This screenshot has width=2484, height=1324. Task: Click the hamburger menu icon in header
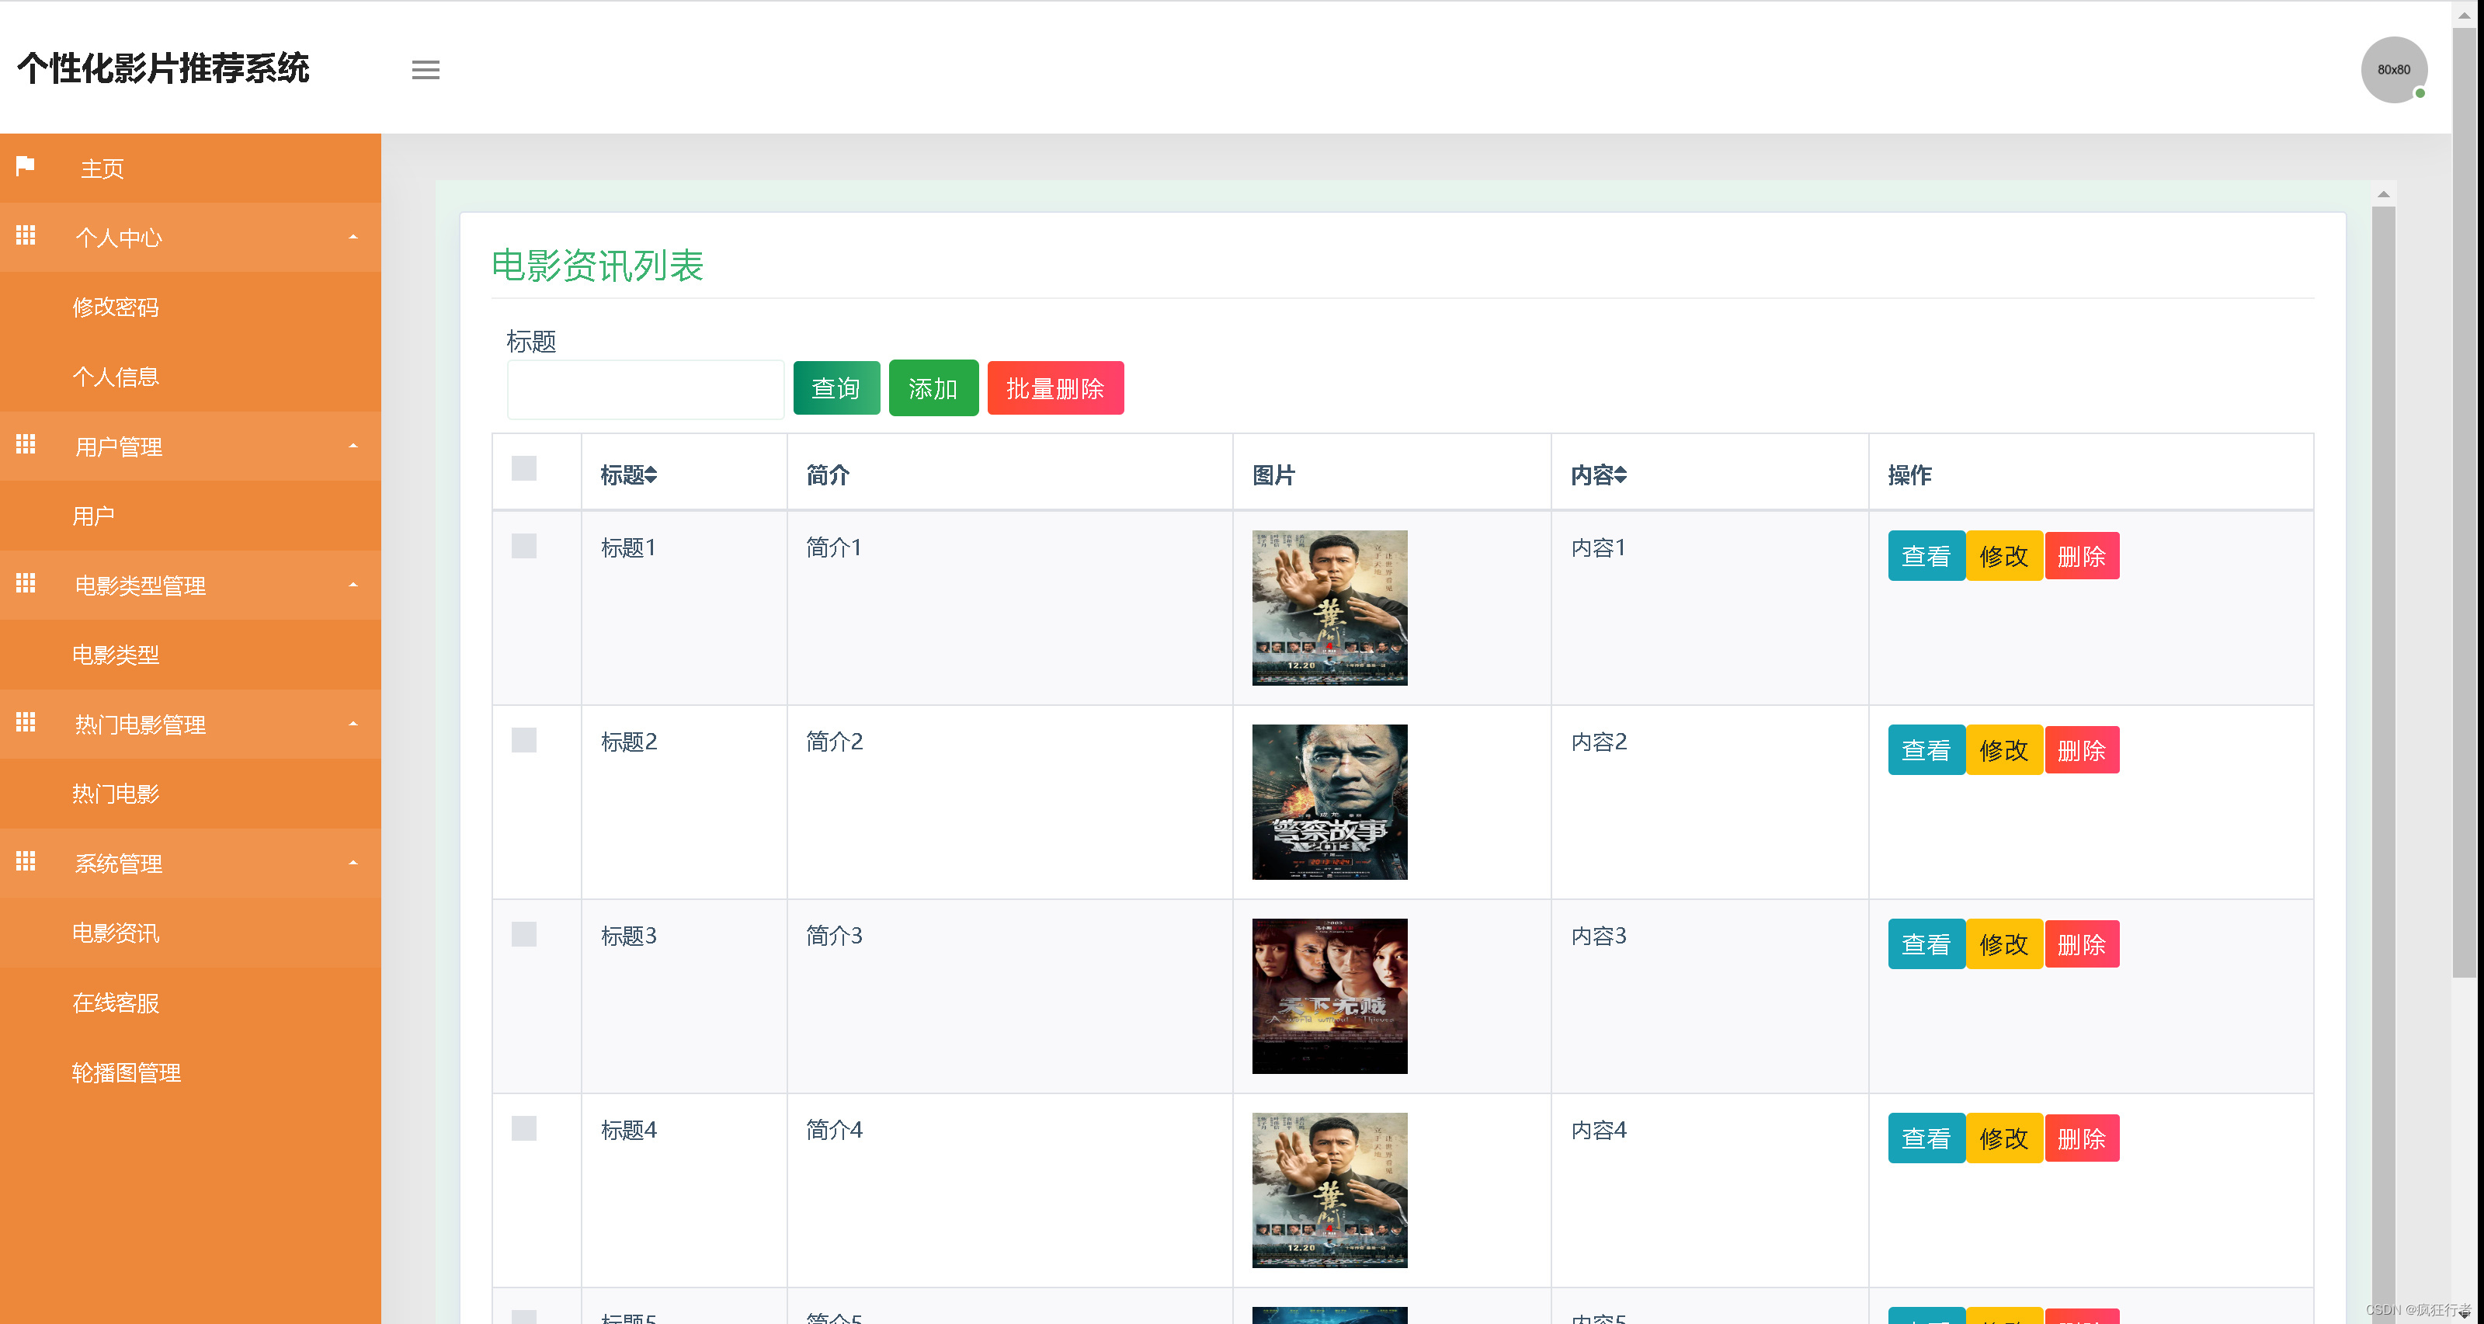pyautogui.click(x=426, y=69)
